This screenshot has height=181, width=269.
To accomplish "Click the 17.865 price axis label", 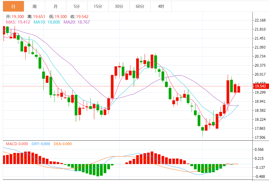I will [260, 128].
